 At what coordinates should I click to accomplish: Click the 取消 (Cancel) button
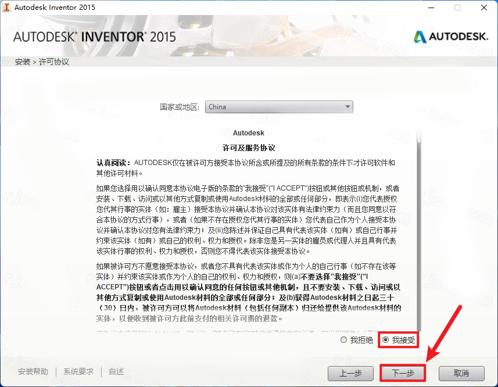[x=461, y=374]
